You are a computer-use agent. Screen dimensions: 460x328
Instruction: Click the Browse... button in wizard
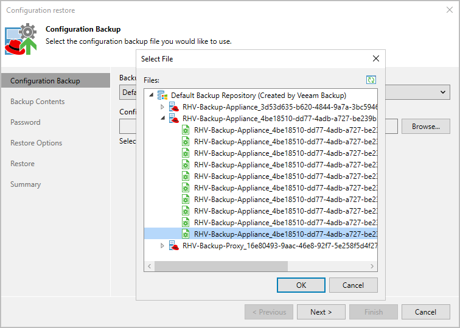[x=426, y=127]
